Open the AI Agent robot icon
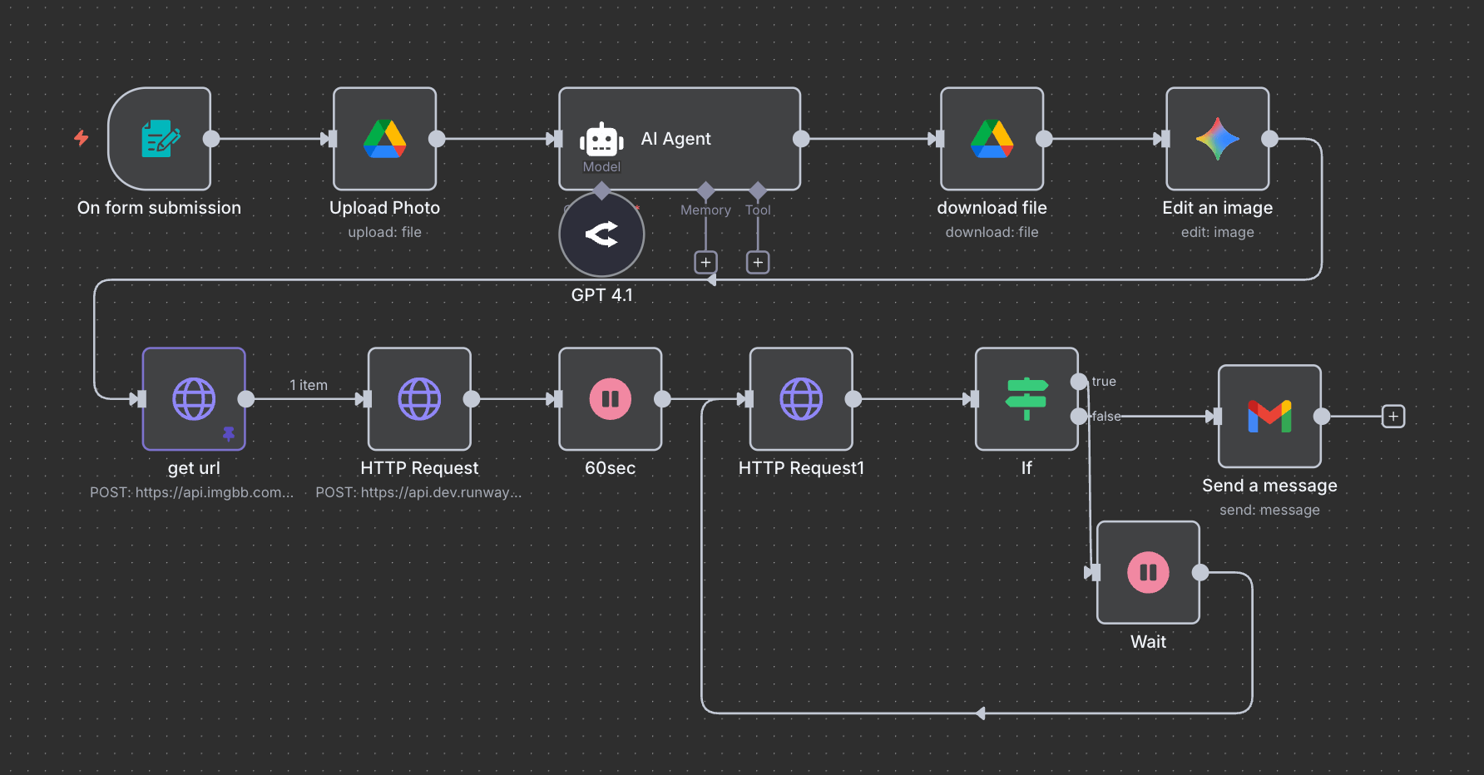This screenshot has width=1484, height=775. pyautogui.click(x=601, y=139)
